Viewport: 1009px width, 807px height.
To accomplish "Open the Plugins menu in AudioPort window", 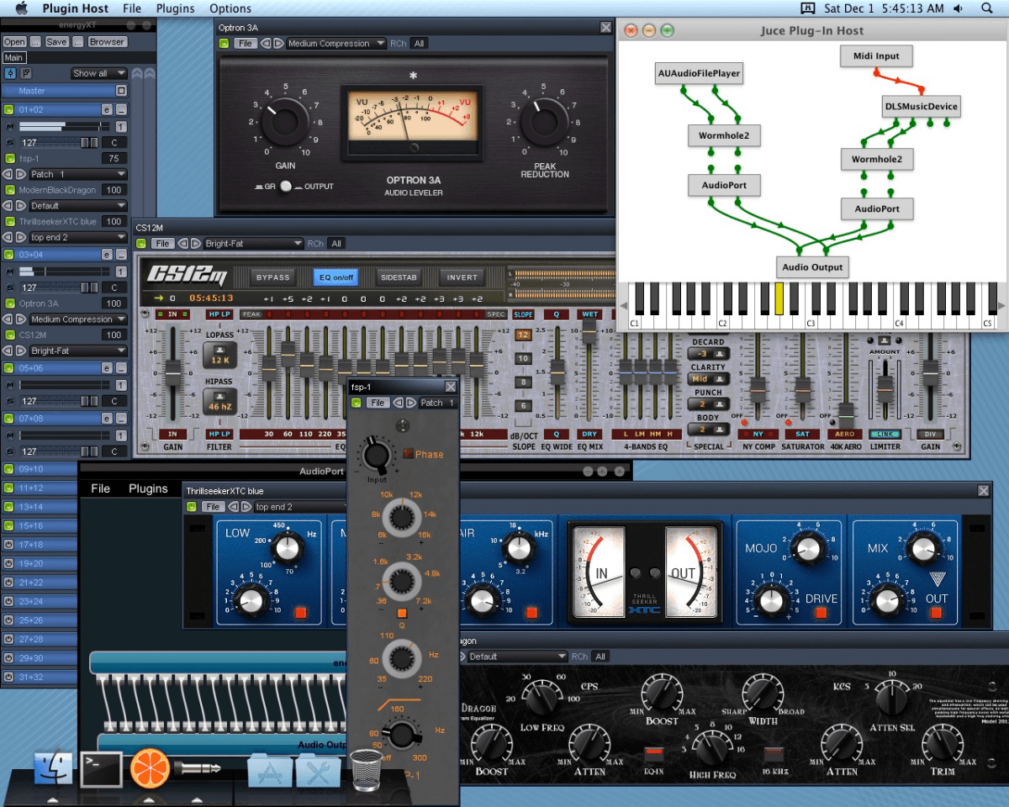I will click(x=148, y=488).
